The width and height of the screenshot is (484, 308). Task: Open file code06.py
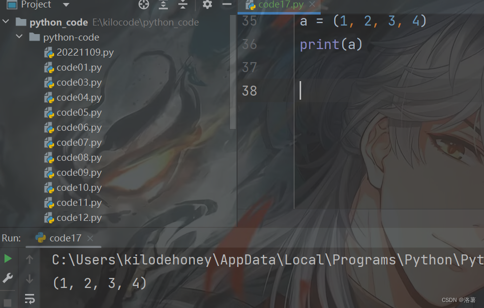(79, 128)
